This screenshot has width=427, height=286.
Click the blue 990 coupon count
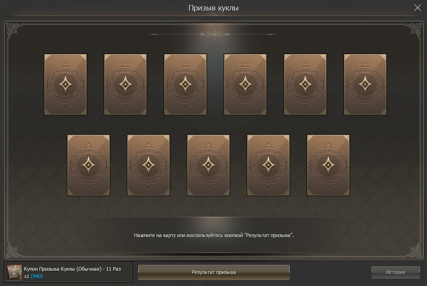(x=37, y=276)
